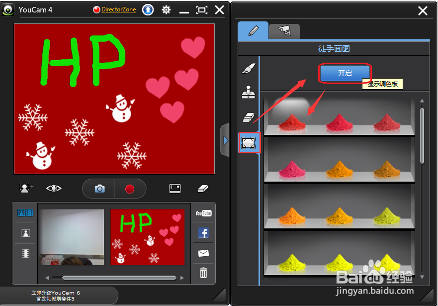Switch to the pencil drawing tab
This screenshot has width=438, height=306.
(253, 30)
